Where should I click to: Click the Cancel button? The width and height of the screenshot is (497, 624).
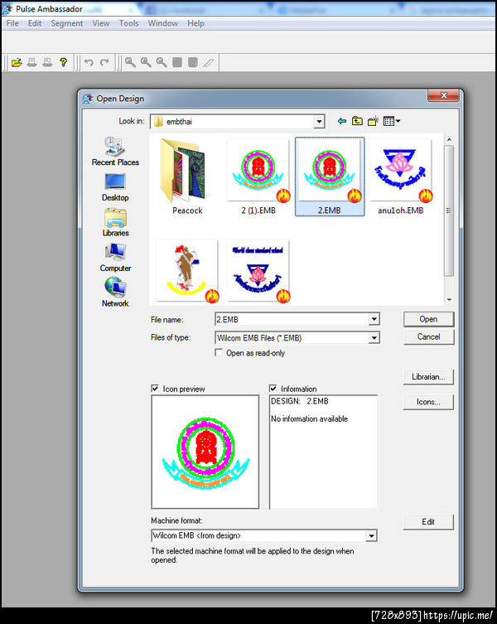(x=428, y=336)
